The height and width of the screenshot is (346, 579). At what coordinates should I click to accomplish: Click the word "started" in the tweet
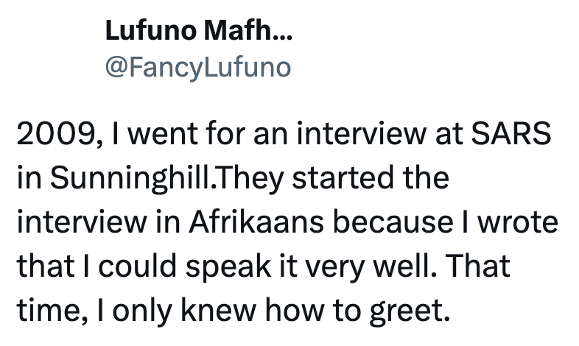340,180
